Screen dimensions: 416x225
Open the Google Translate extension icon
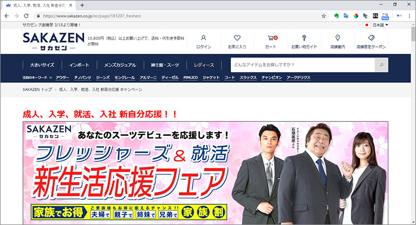click(346, 16)
